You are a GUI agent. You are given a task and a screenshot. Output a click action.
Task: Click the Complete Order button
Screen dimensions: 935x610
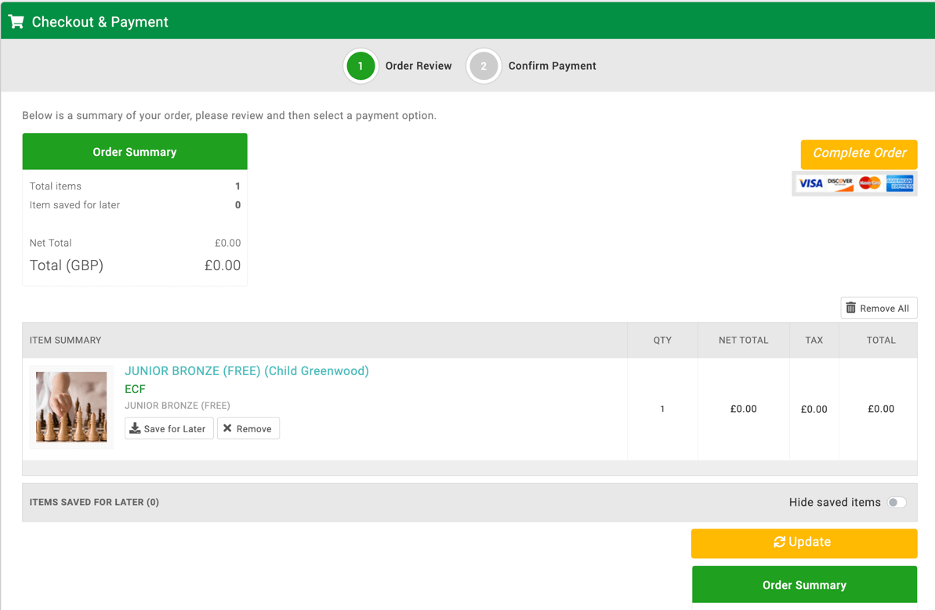[x=859, y=153]
